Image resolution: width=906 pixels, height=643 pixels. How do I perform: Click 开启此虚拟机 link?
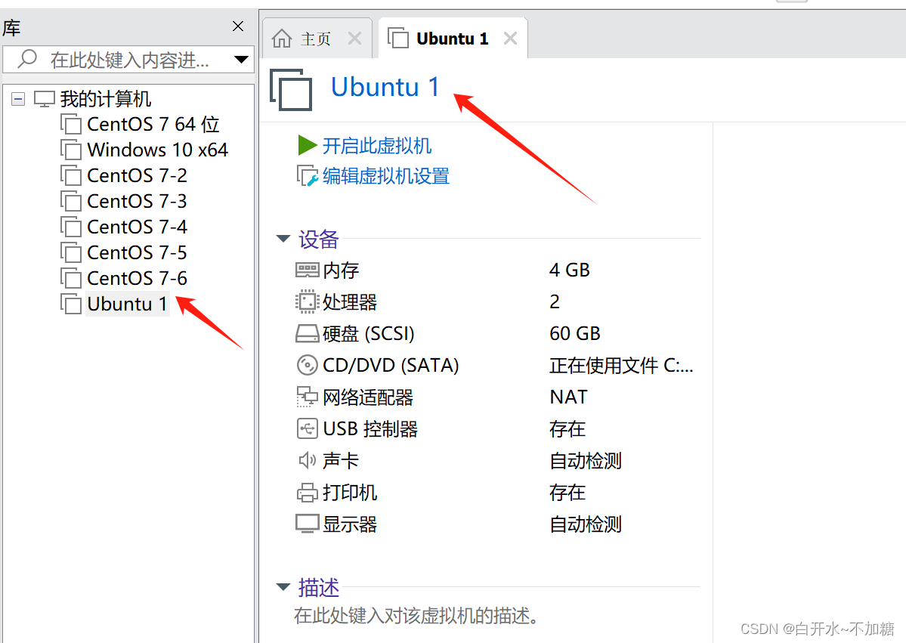(377, 146)
